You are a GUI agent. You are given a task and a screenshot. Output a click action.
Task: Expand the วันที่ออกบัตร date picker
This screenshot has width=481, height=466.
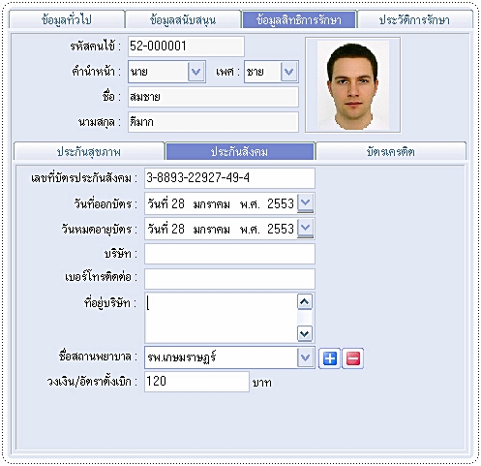(305, 203)
